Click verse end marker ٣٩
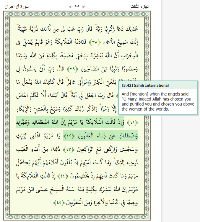200x222 pixels. pyautogui.click(x=72, y=69)
